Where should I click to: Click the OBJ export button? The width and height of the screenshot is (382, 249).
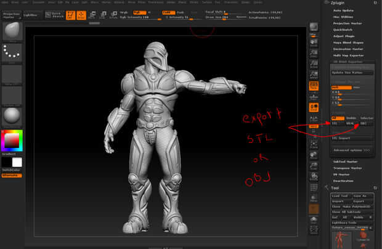point(366,123)
